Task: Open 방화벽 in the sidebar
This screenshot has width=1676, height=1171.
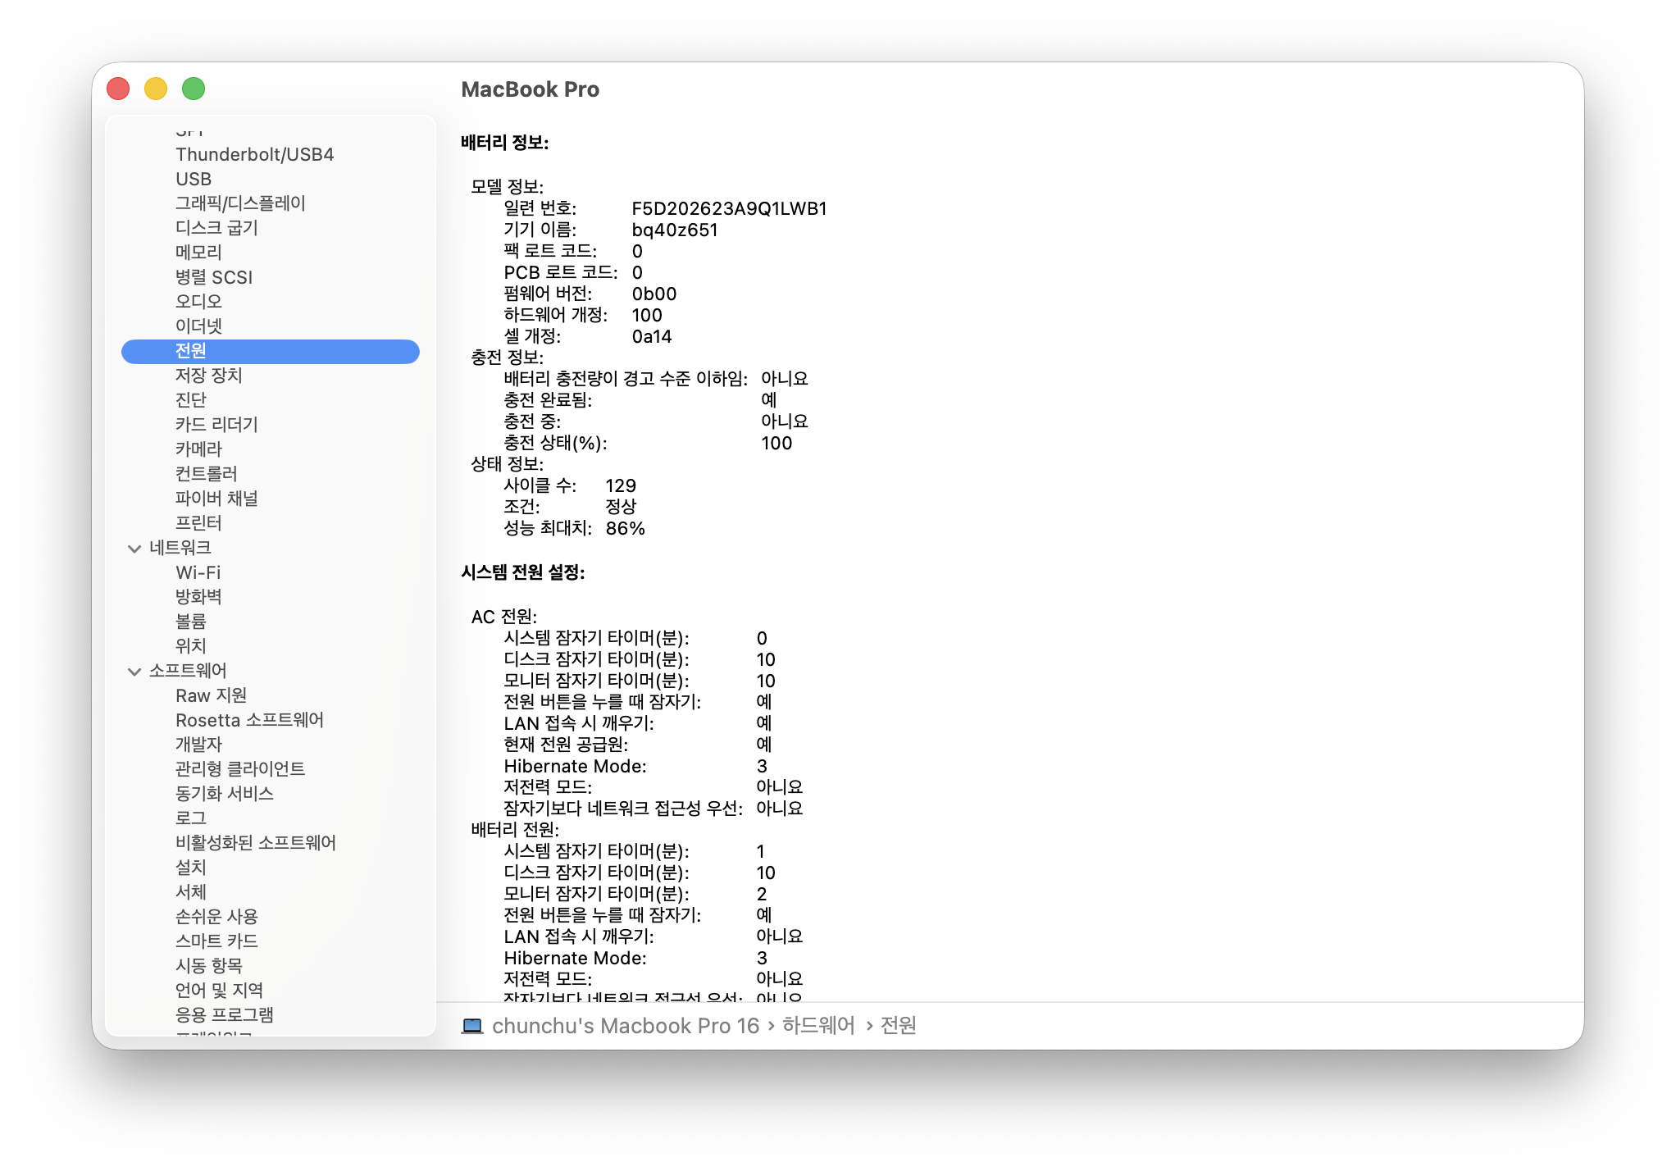Action: (x=198, y=597)
